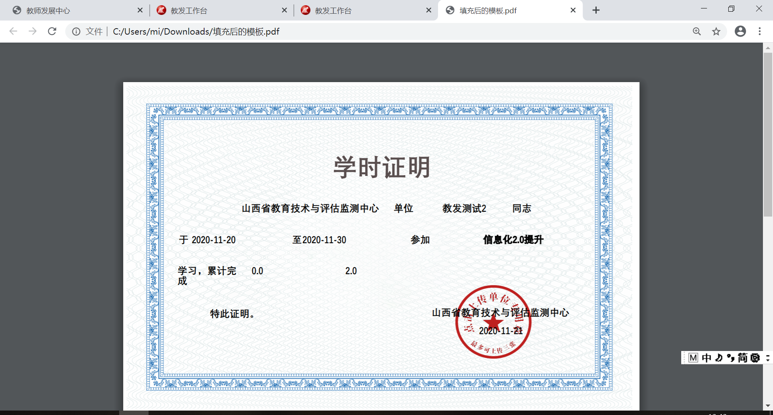Click the forward navigation arrow
The width and height of the screenshot is (773, 415).
[x=33, y=31]
